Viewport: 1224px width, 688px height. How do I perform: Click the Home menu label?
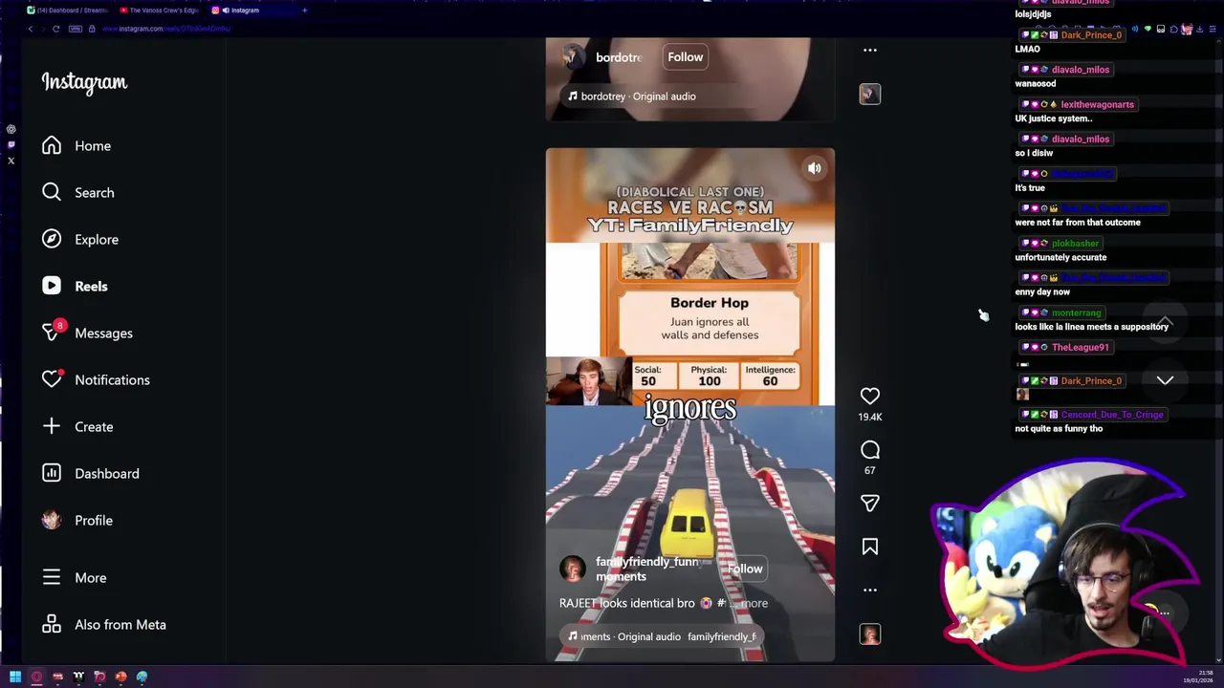pyautogui.click(x=93, y=146)
